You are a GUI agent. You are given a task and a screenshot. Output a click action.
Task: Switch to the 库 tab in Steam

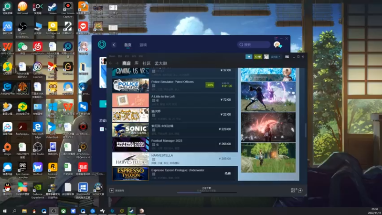click(x=137, y=64)
